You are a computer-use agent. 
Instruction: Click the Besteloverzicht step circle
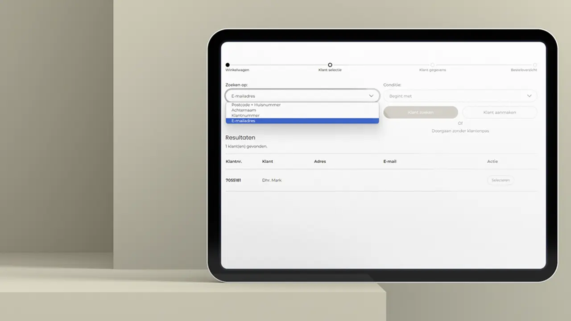535,65
